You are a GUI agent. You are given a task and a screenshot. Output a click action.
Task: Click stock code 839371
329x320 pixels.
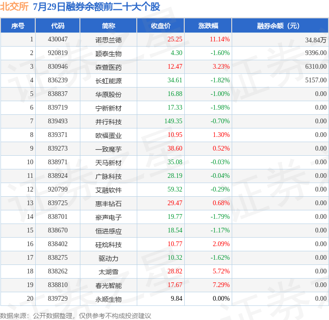pos(58,135)
